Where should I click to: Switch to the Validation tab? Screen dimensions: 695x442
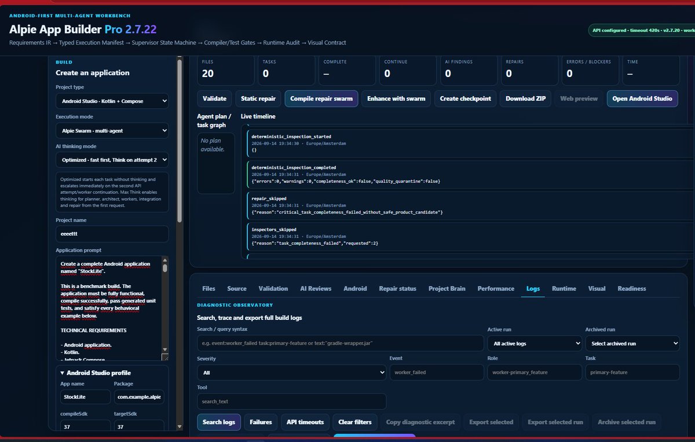pyautogui.click(x=273, y=288)
